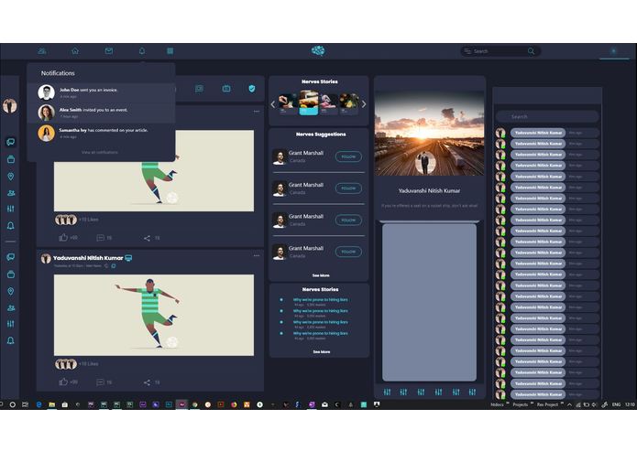Toggle the notifications bell in top bar

(x=142, y=51)
